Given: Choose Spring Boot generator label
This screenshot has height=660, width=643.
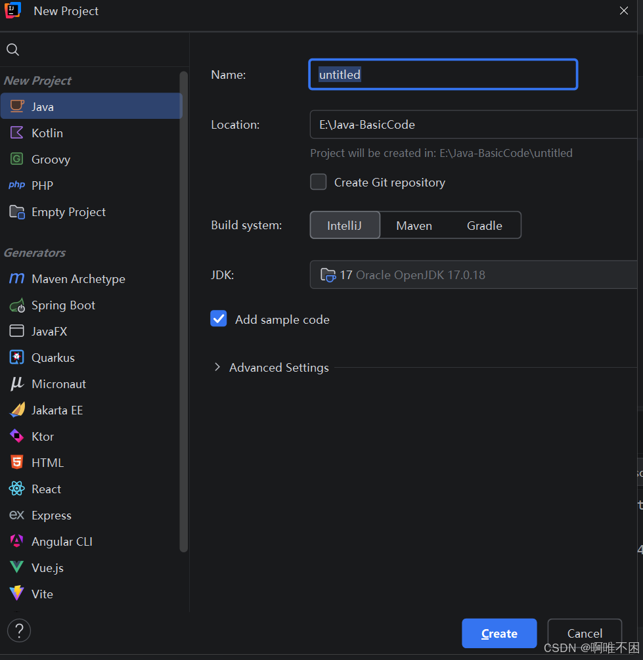Looking at the screenshot, I should coord(63,305).
